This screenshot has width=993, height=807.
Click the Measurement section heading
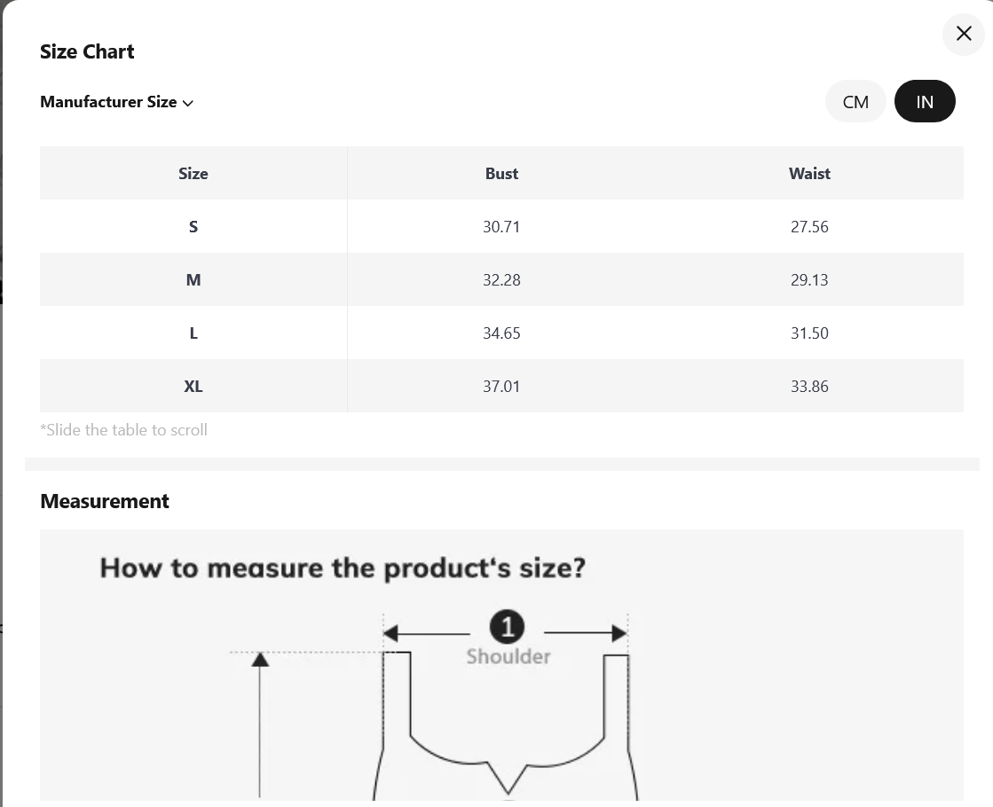(x=105, y=501)
